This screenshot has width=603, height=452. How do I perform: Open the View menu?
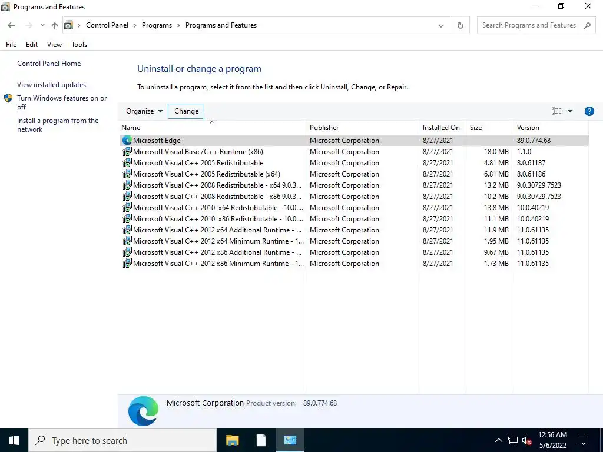(x=54, y=45)
